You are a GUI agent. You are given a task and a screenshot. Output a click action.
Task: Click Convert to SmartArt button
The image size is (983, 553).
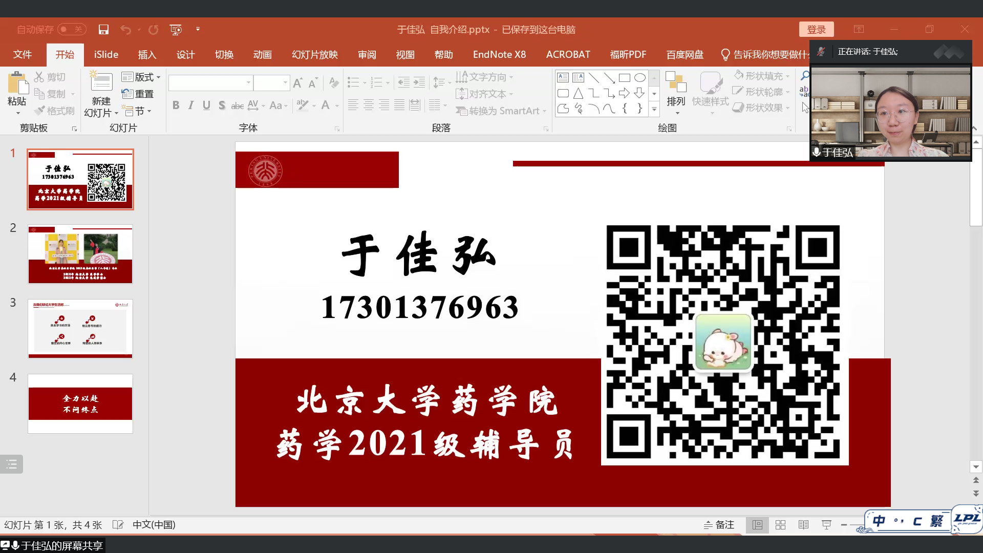[501, 111]
